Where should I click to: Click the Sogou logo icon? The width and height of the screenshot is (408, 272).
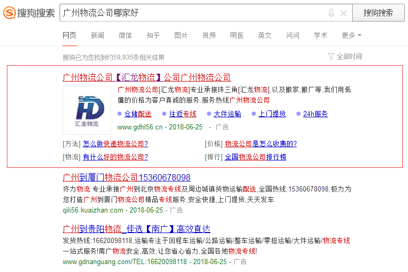click(x=9, y=13)
